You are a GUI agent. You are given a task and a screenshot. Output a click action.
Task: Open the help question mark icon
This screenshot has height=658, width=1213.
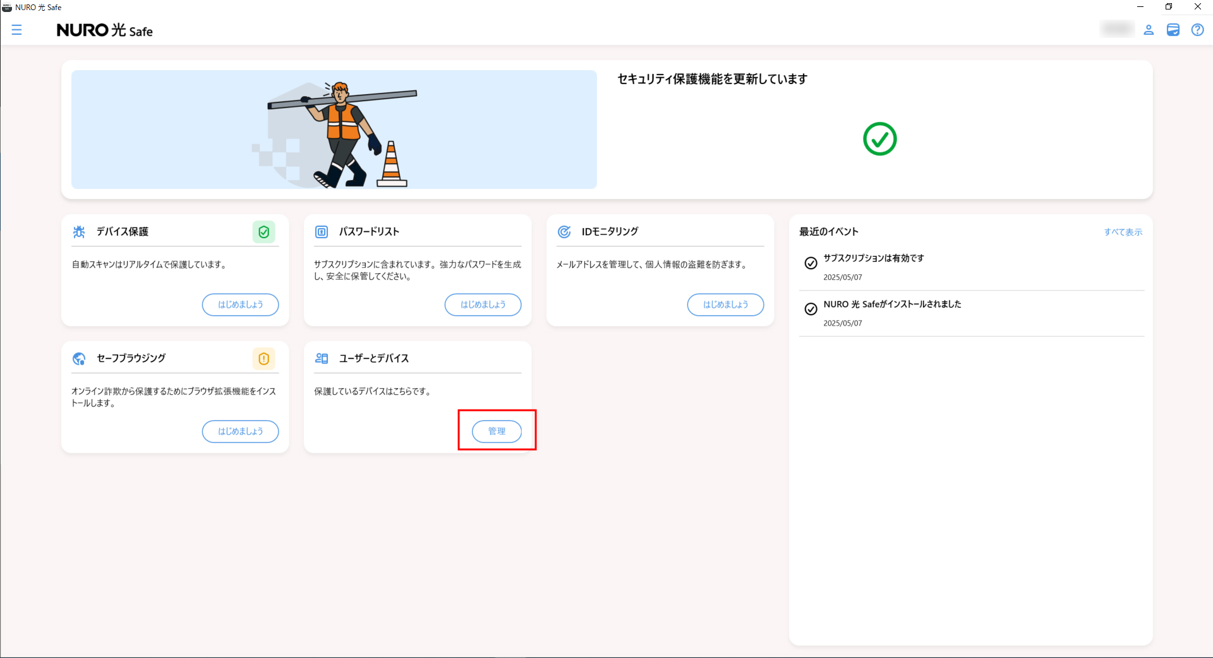coord(1197,30)
